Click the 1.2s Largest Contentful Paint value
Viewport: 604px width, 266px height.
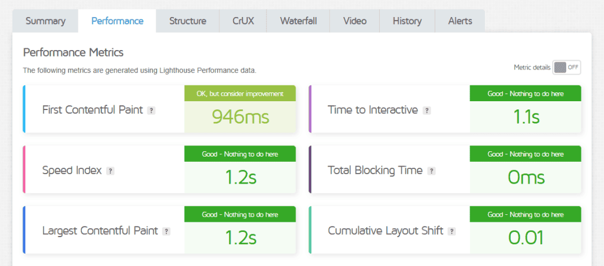pyautogui.click(x=241, y=238)
